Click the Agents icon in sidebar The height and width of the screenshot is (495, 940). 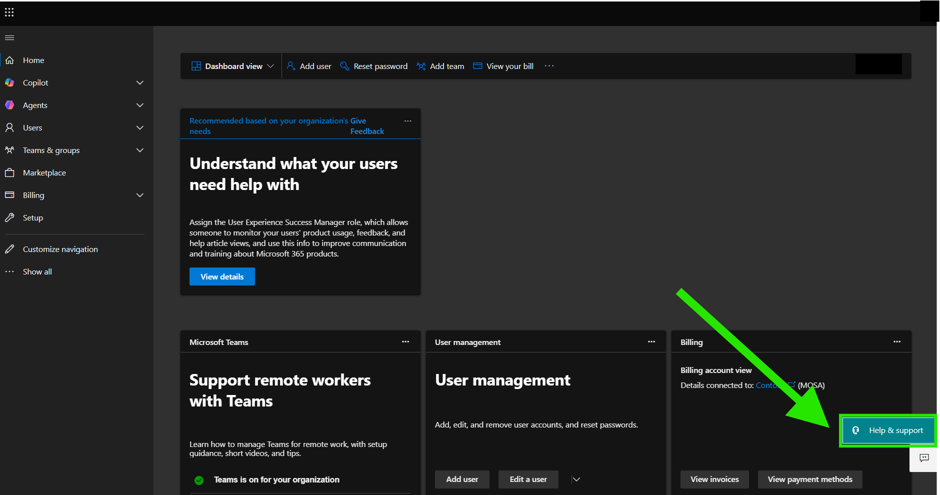[x=9, y=105]
